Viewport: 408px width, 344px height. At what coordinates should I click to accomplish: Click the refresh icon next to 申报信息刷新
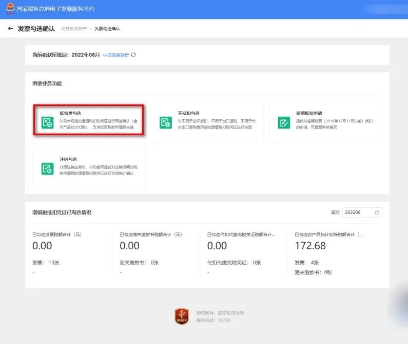tap(133, 55)
